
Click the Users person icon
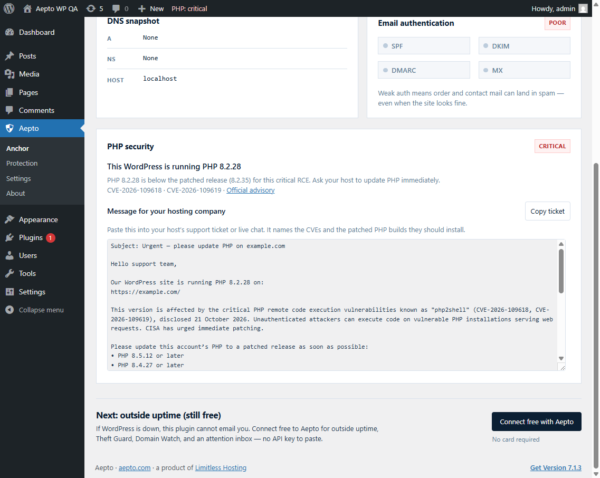point(9,256)
